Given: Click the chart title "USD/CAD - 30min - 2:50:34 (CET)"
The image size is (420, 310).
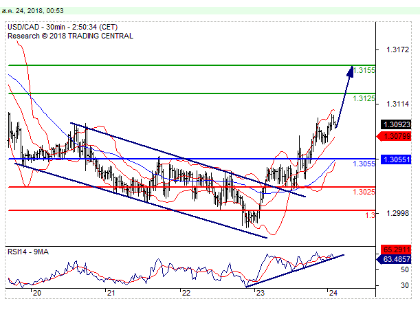Looking at the screenshot, I should tap(63, 27).
